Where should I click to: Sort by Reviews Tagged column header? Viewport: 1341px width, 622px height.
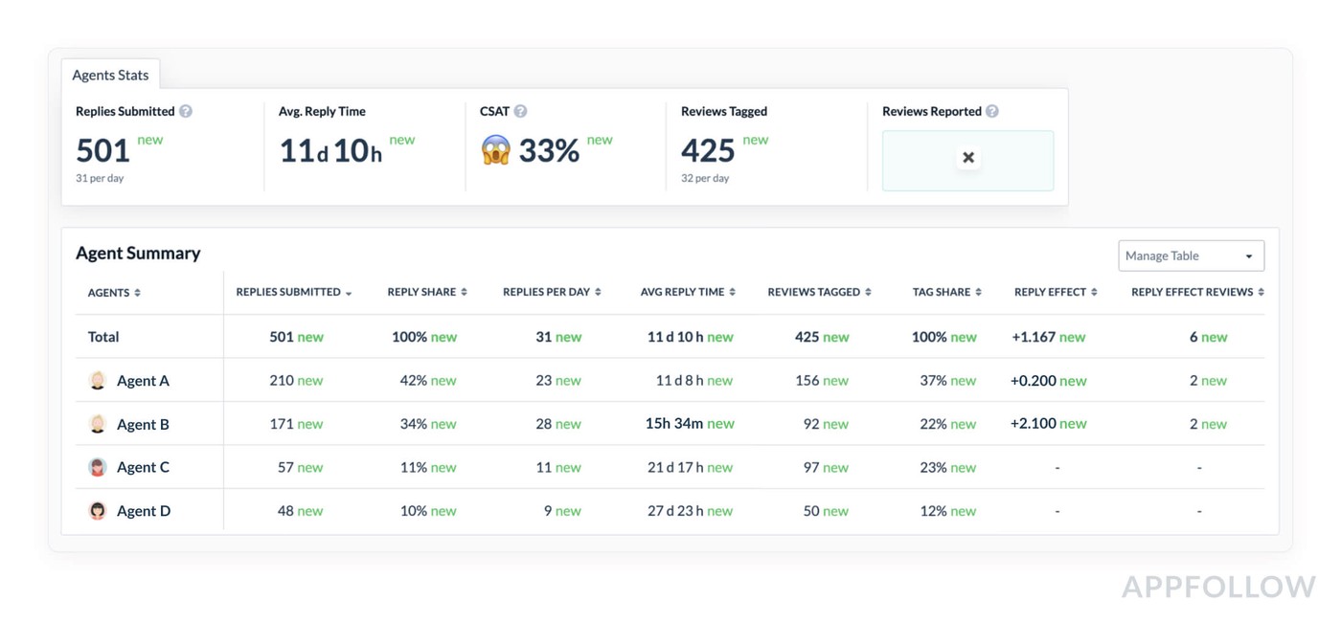click(819, 292)
